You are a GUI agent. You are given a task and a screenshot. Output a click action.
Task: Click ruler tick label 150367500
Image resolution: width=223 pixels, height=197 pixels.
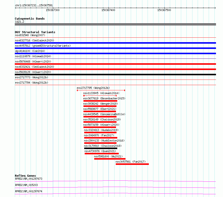(164, 10)
